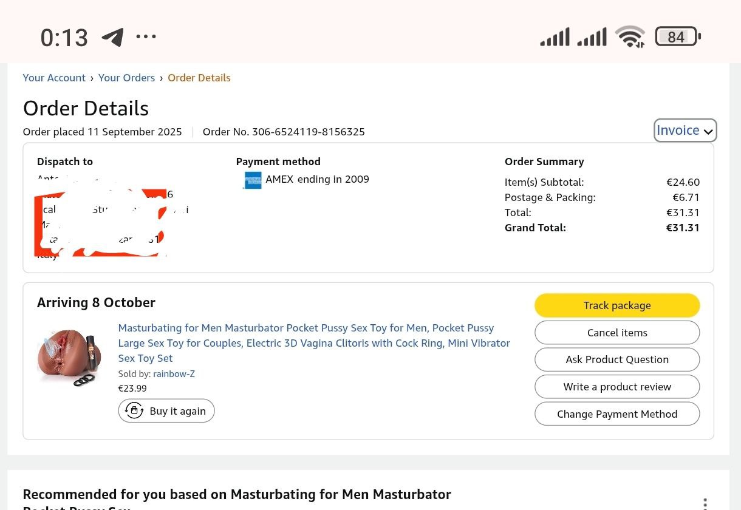741x510 pixels.
Task: Open the vertical three-dot menu beside recommendations
Action: tap(705, 503)
